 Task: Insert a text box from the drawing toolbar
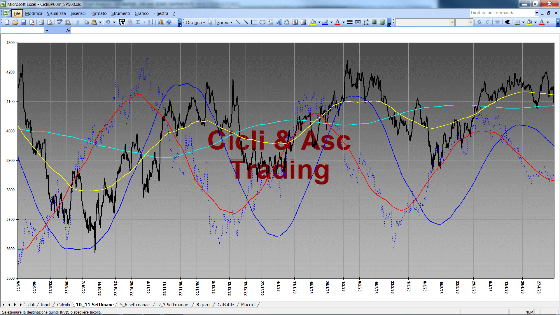pyautogui.click(x=270, y=22)
